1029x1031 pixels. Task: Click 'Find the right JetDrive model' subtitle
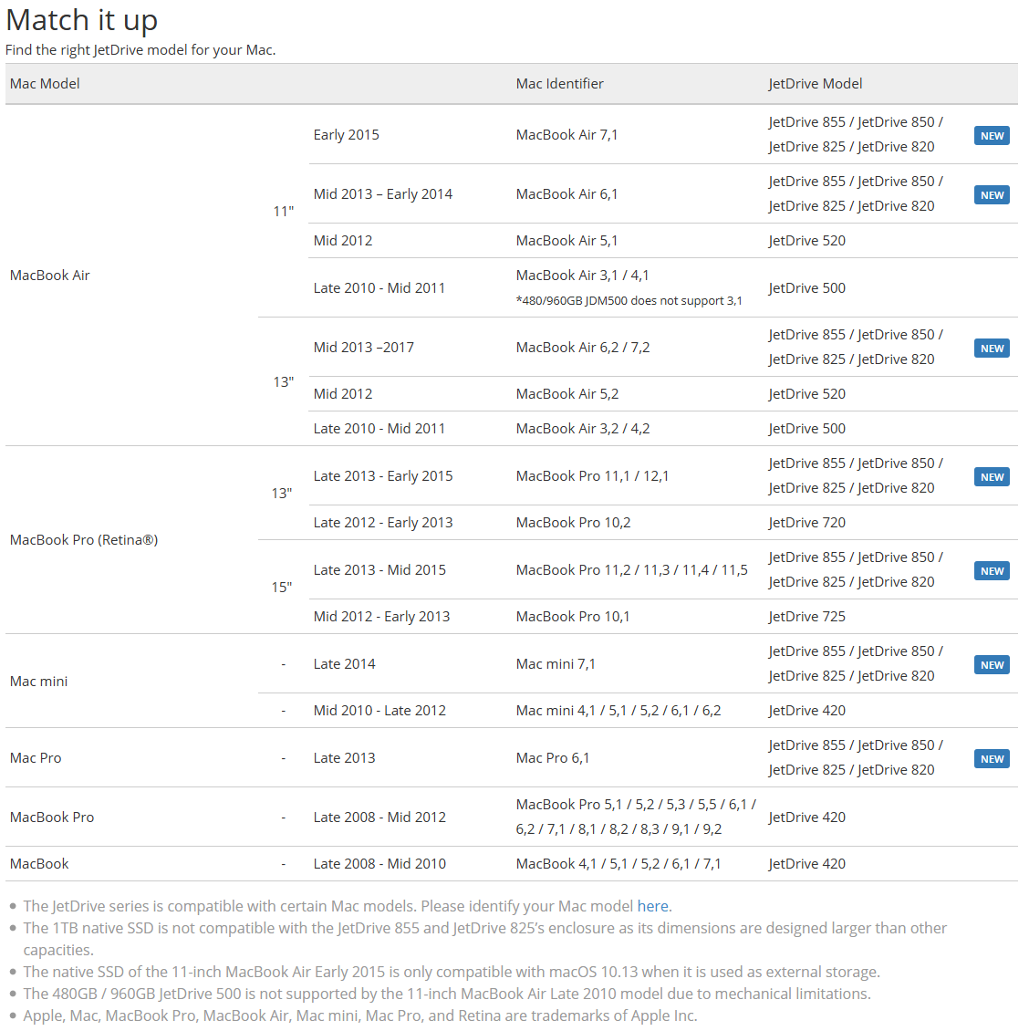coord(140,50)
